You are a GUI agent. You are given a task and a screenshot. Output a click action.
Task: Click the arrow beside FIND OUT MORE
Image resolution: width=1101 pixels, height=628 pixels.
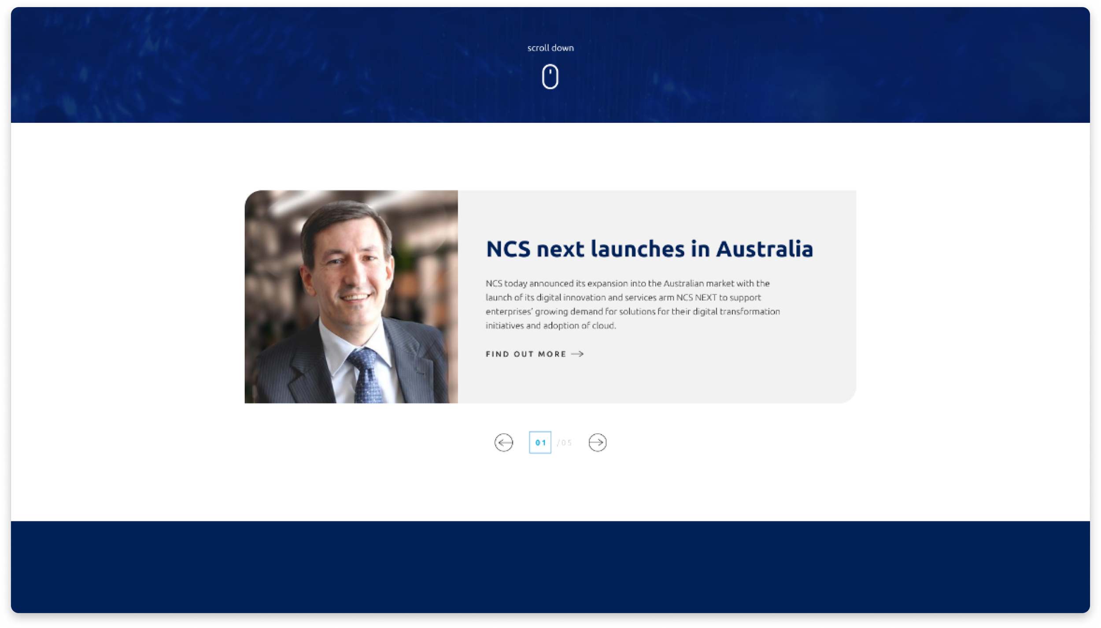click(x=577, y=354)
